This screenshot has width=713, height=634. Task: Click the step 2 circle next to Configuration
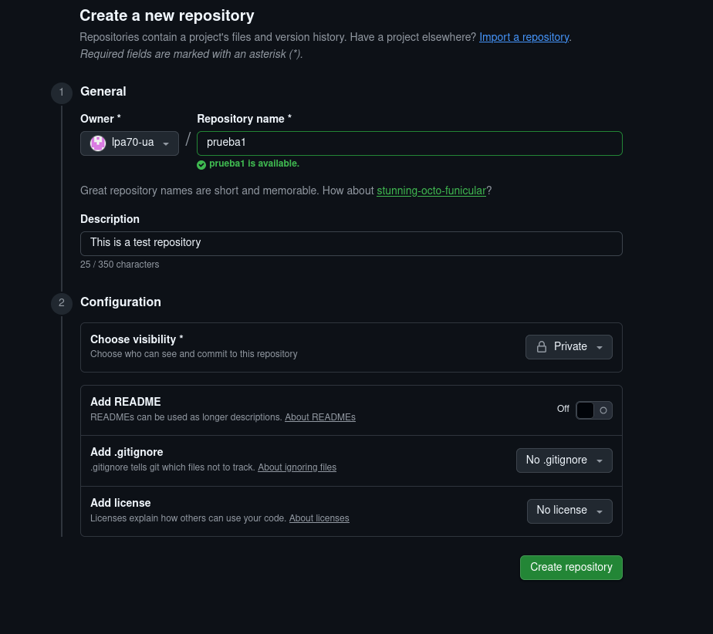(62, 303)
